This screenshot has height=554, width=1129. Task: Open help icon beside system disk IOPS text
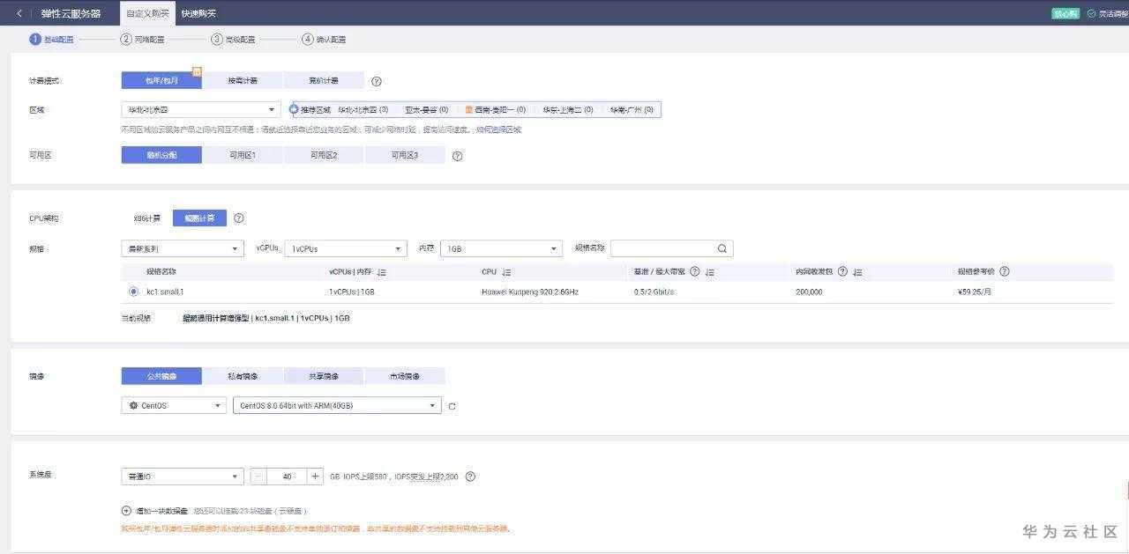coord(470,476)
